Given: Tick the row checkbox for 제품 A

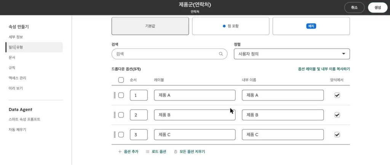Looking at the screenshot, I should pyautogui.click(x=121, y=95).
